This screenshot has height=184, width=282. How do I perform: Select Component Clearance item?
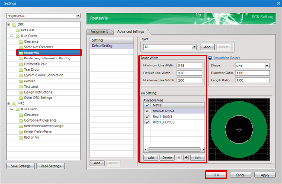click(40, 120)
